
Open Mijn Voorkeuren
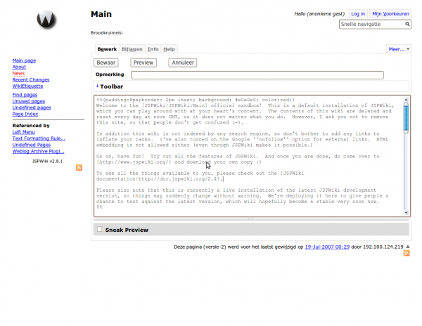pyautogui.click(x=390, y=14)
